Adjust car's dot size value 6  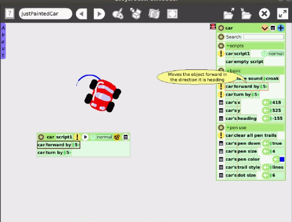coord(274,175)
